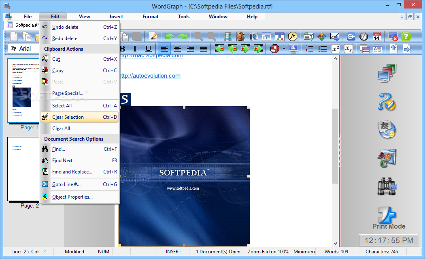Toggle underline formatting
Screen dimensions: 425x259
tap(148, 49)
